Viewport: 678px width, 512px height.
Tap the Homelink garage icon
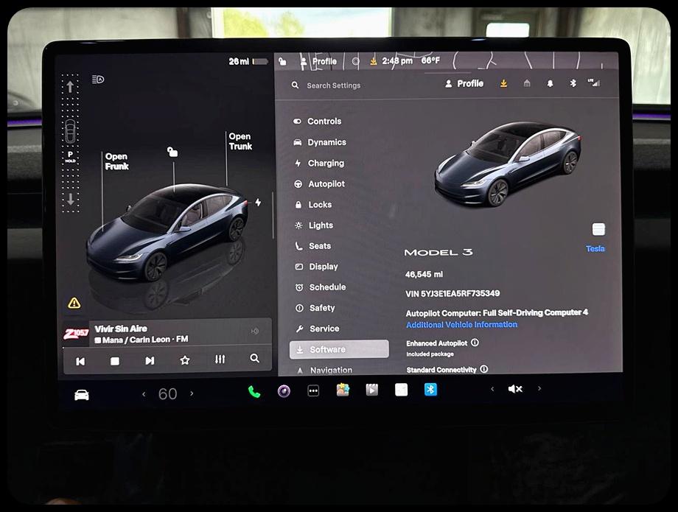click(x=528, y=84)
